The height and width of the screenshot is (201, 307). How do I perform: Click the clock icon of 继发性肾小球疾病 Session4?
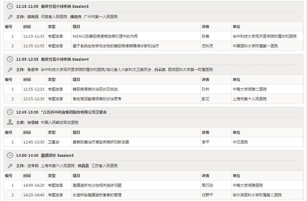[10, 58]
